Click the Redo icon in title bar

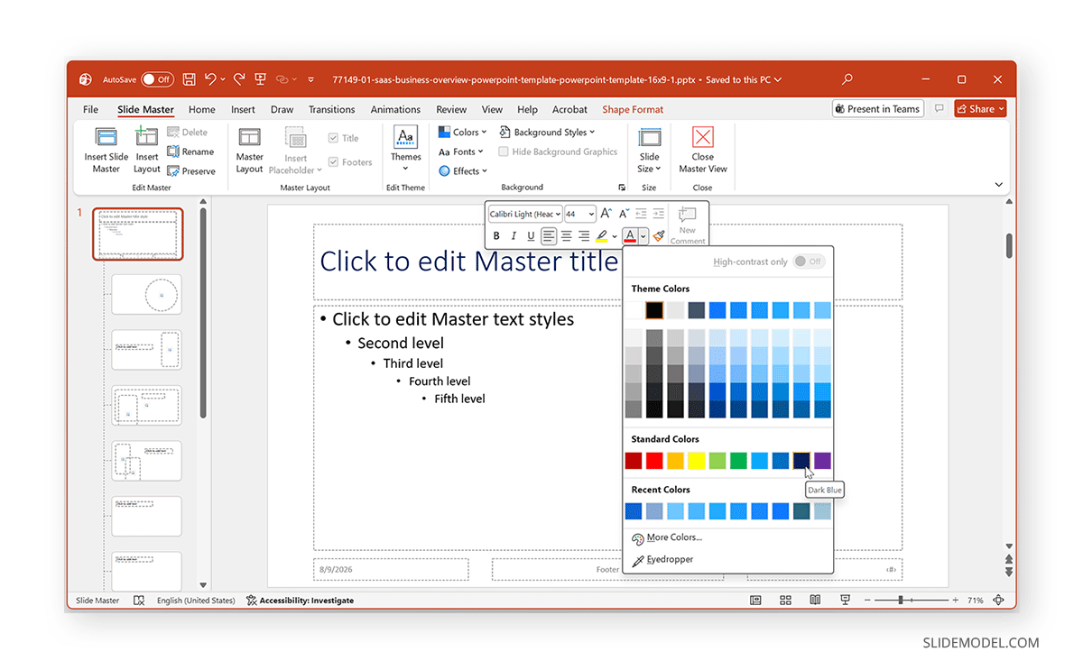(x=240, y=79)
